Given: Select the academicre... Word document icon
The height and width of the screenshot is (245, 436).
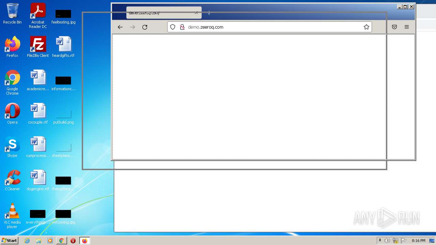Looking at the screenshot, I should click(38, 80).
